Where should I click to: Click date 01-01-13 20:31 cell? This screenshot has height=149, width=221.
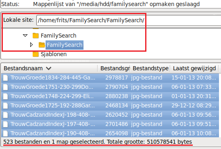[194, 97]
